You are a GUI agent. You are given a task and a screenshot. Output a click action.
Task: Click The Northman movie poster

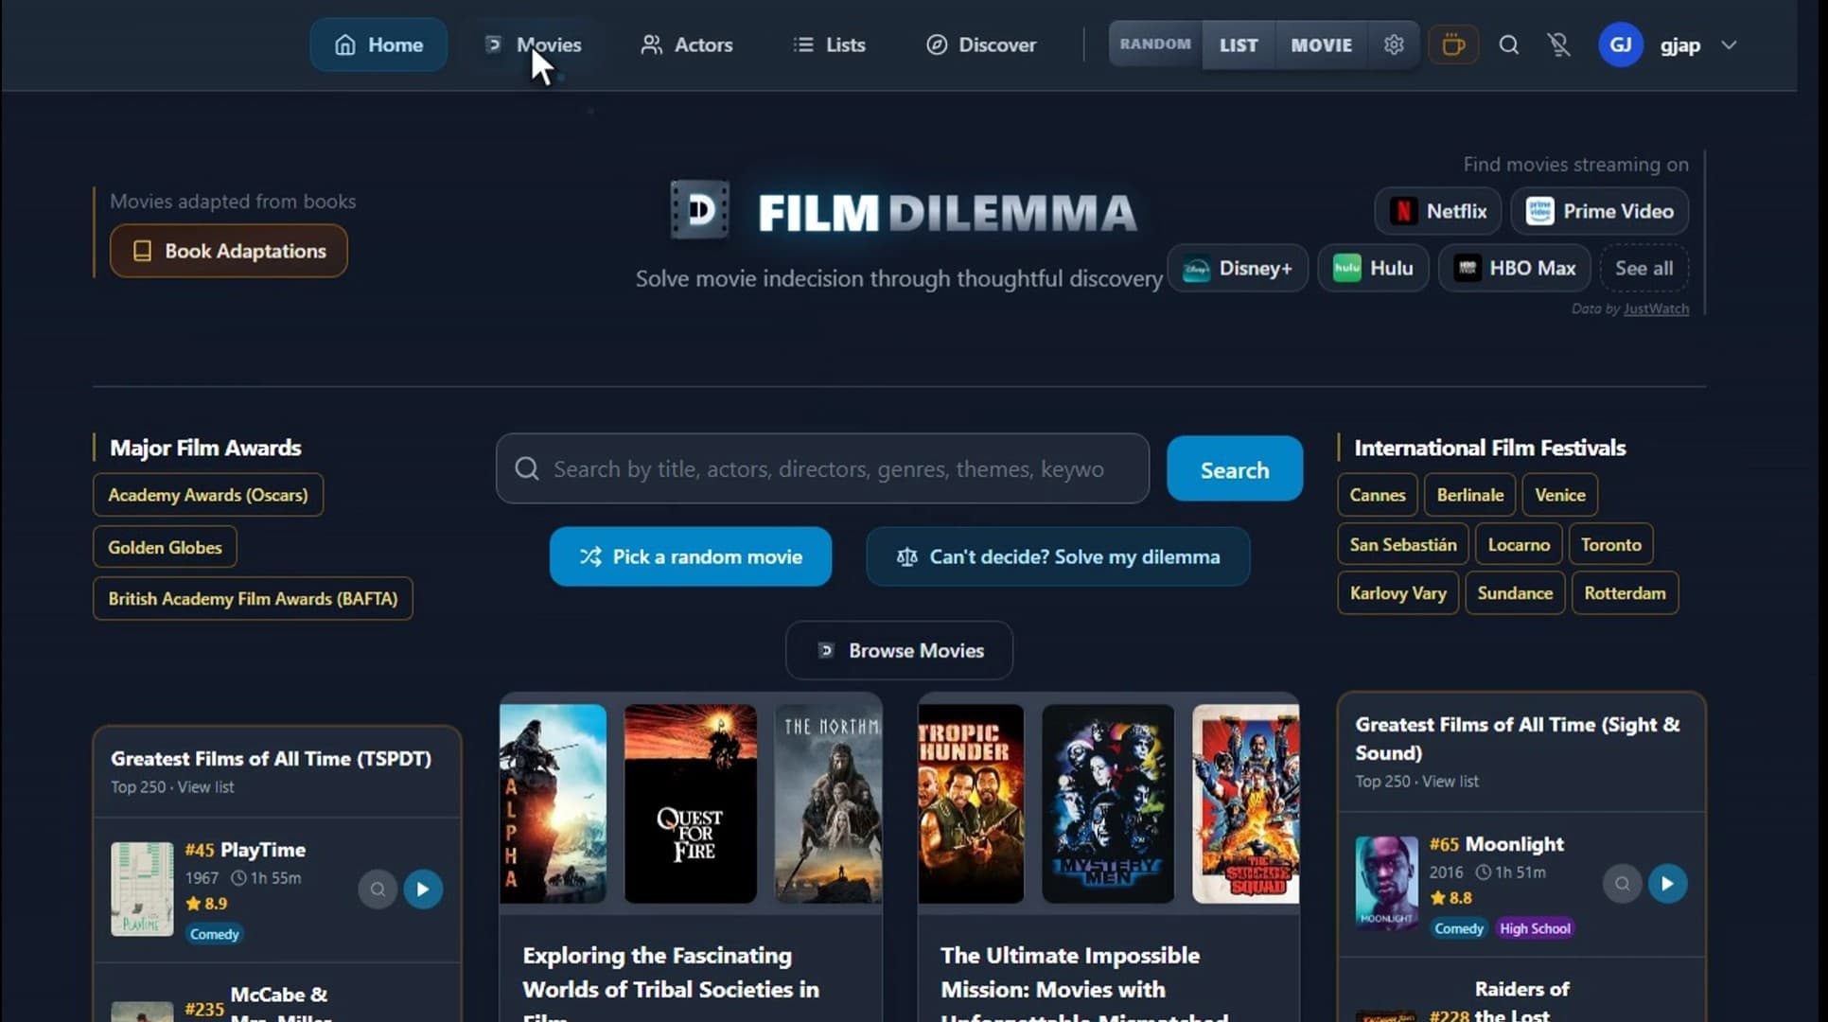click(828, 803)
